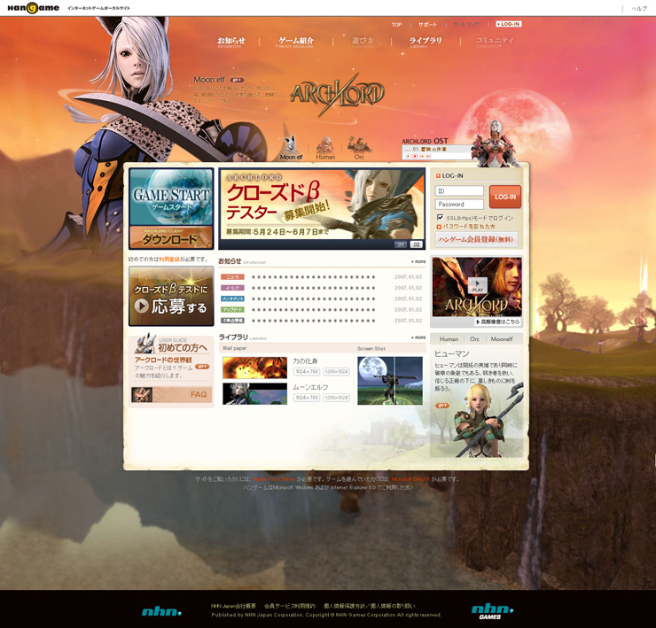
Task: Switch to the Orc tab in race panel
Action: click(474, 339)
